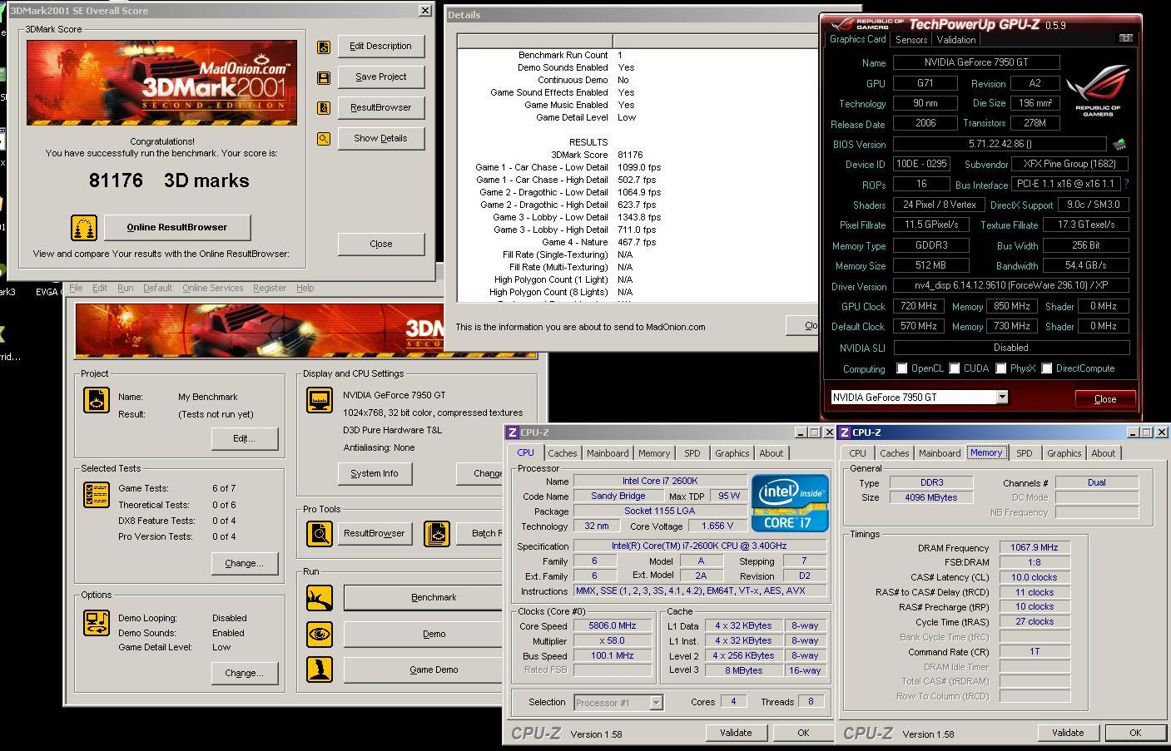Click the Save Project disk icon
Image resolution: width=1171 pixels, height=751 pixels.
[324, 77]
